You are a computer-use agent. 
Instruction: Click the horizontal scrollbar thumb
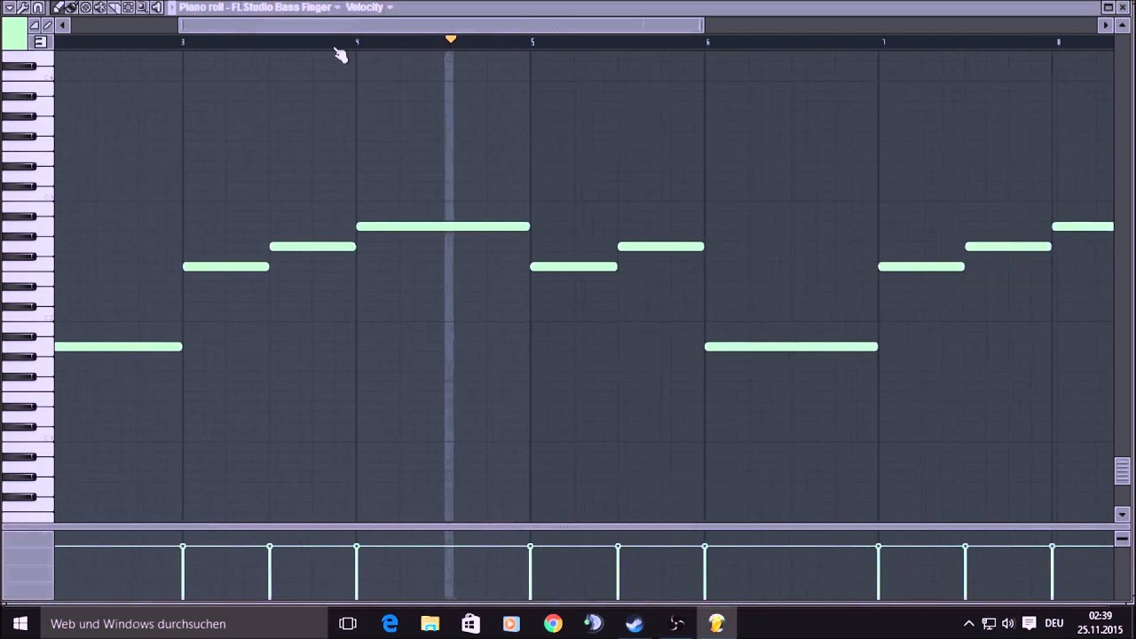click(x=442, y=25)
